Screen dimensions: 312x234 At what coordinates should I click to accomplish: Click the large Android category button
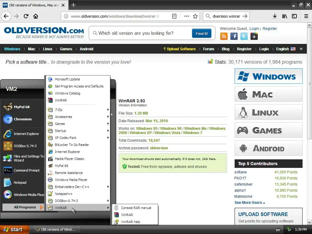268,148
